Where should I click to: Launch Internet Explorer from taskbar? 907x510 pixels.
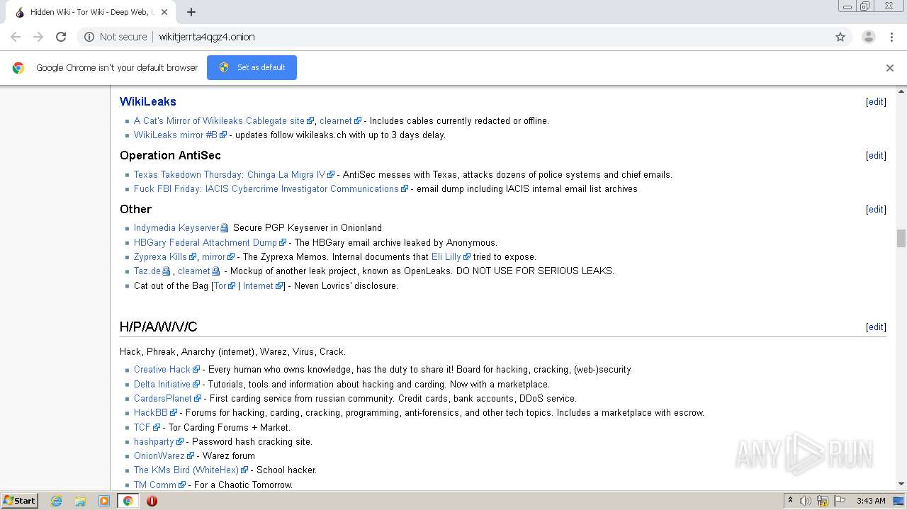[x=57, y=501]
